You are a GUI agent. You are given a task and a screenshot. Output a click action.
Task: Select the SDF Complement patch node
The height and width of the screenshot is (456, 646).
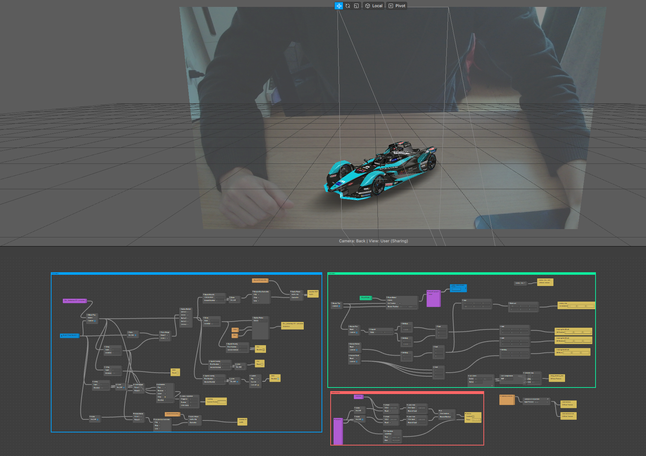pos(512,379)
